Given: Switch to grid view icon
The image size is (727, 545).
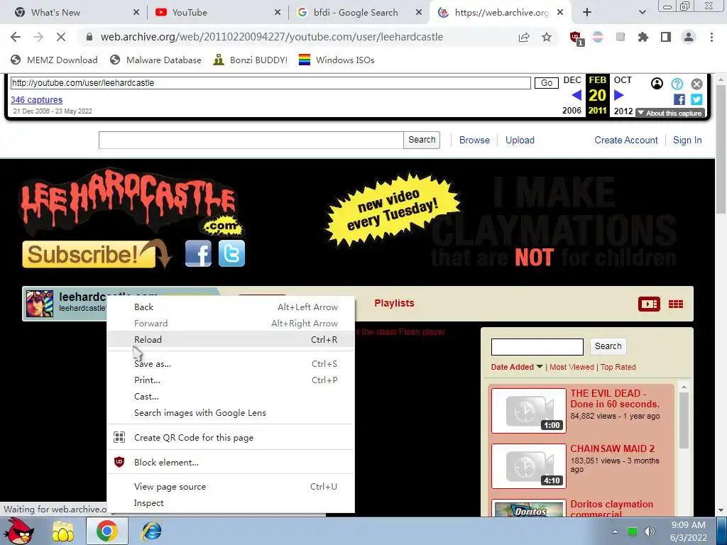Looking at the screenshot, I should click(676, 304).
